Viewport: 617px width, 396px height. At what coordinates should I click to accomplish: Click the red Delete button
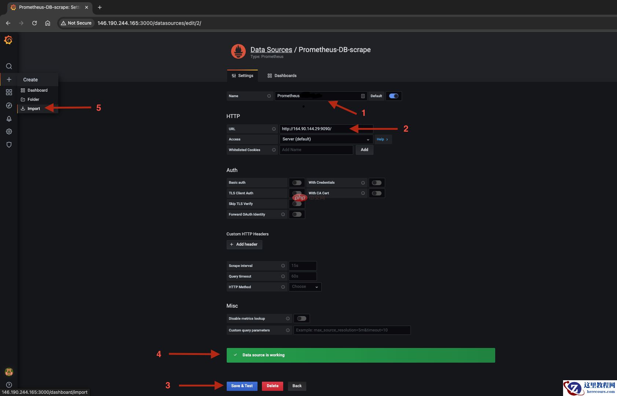click(x=273, y=386)
